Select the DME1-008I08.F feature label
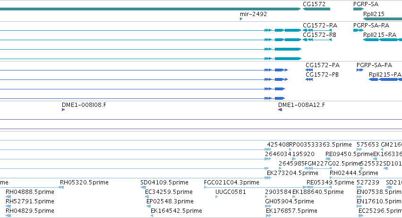Screen dimensions: 402x218 tap(84, 105)
